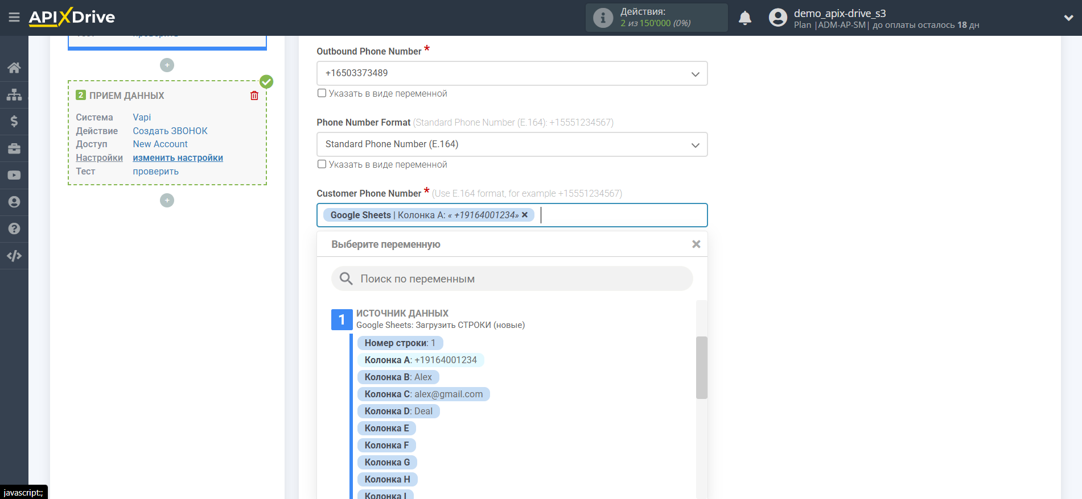Click the изменить настройки link
The image size is (1082, 499).
[x=178, y=158]
